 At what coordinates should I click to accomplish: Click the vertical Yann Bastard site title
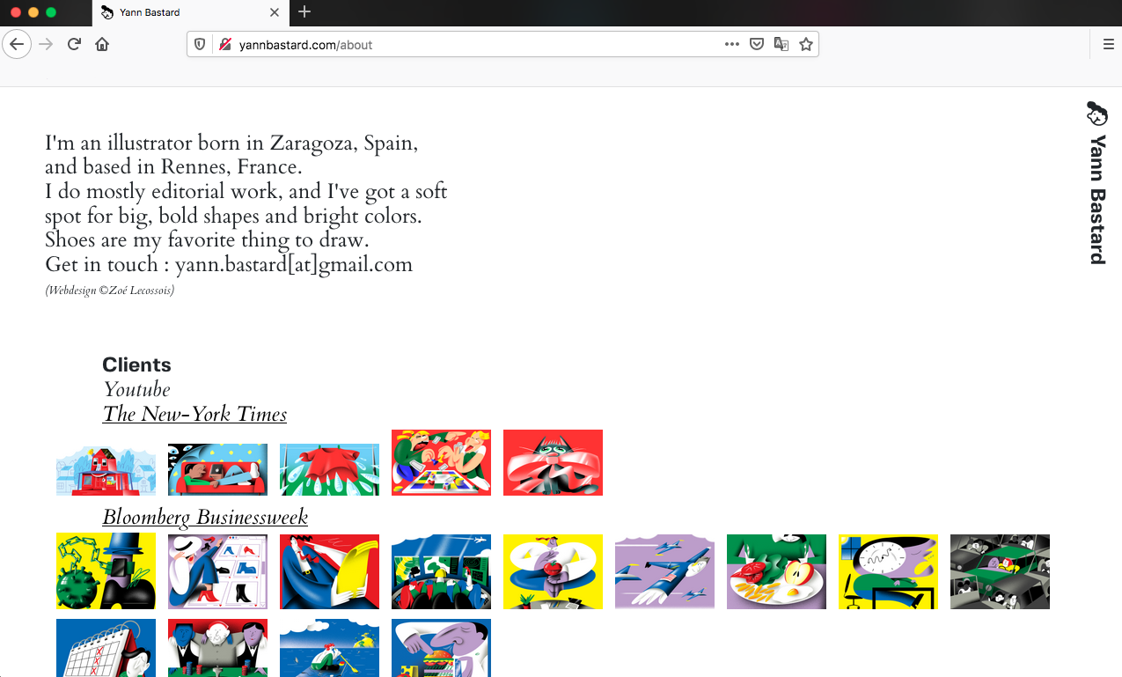[x=1097, y=200]
